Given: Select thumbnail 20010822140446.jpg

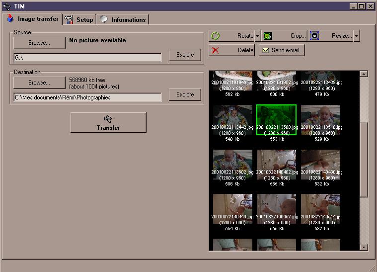Looking at the screenshot, I should [x=232, y=209].
